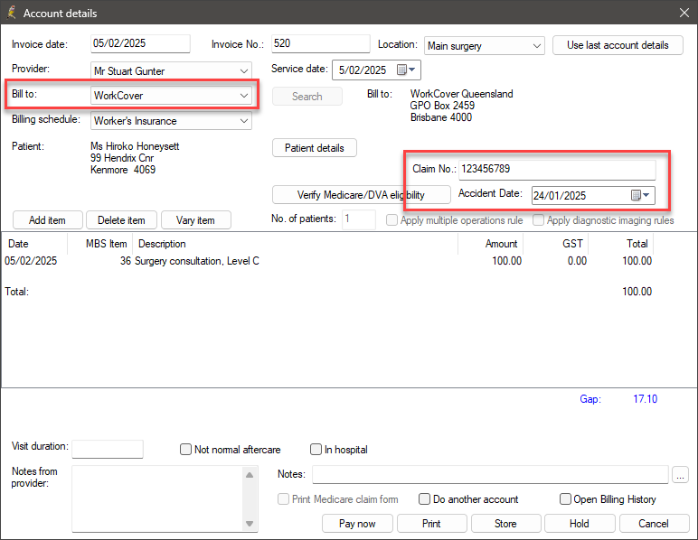Click the Pay now button

(357, 524)
